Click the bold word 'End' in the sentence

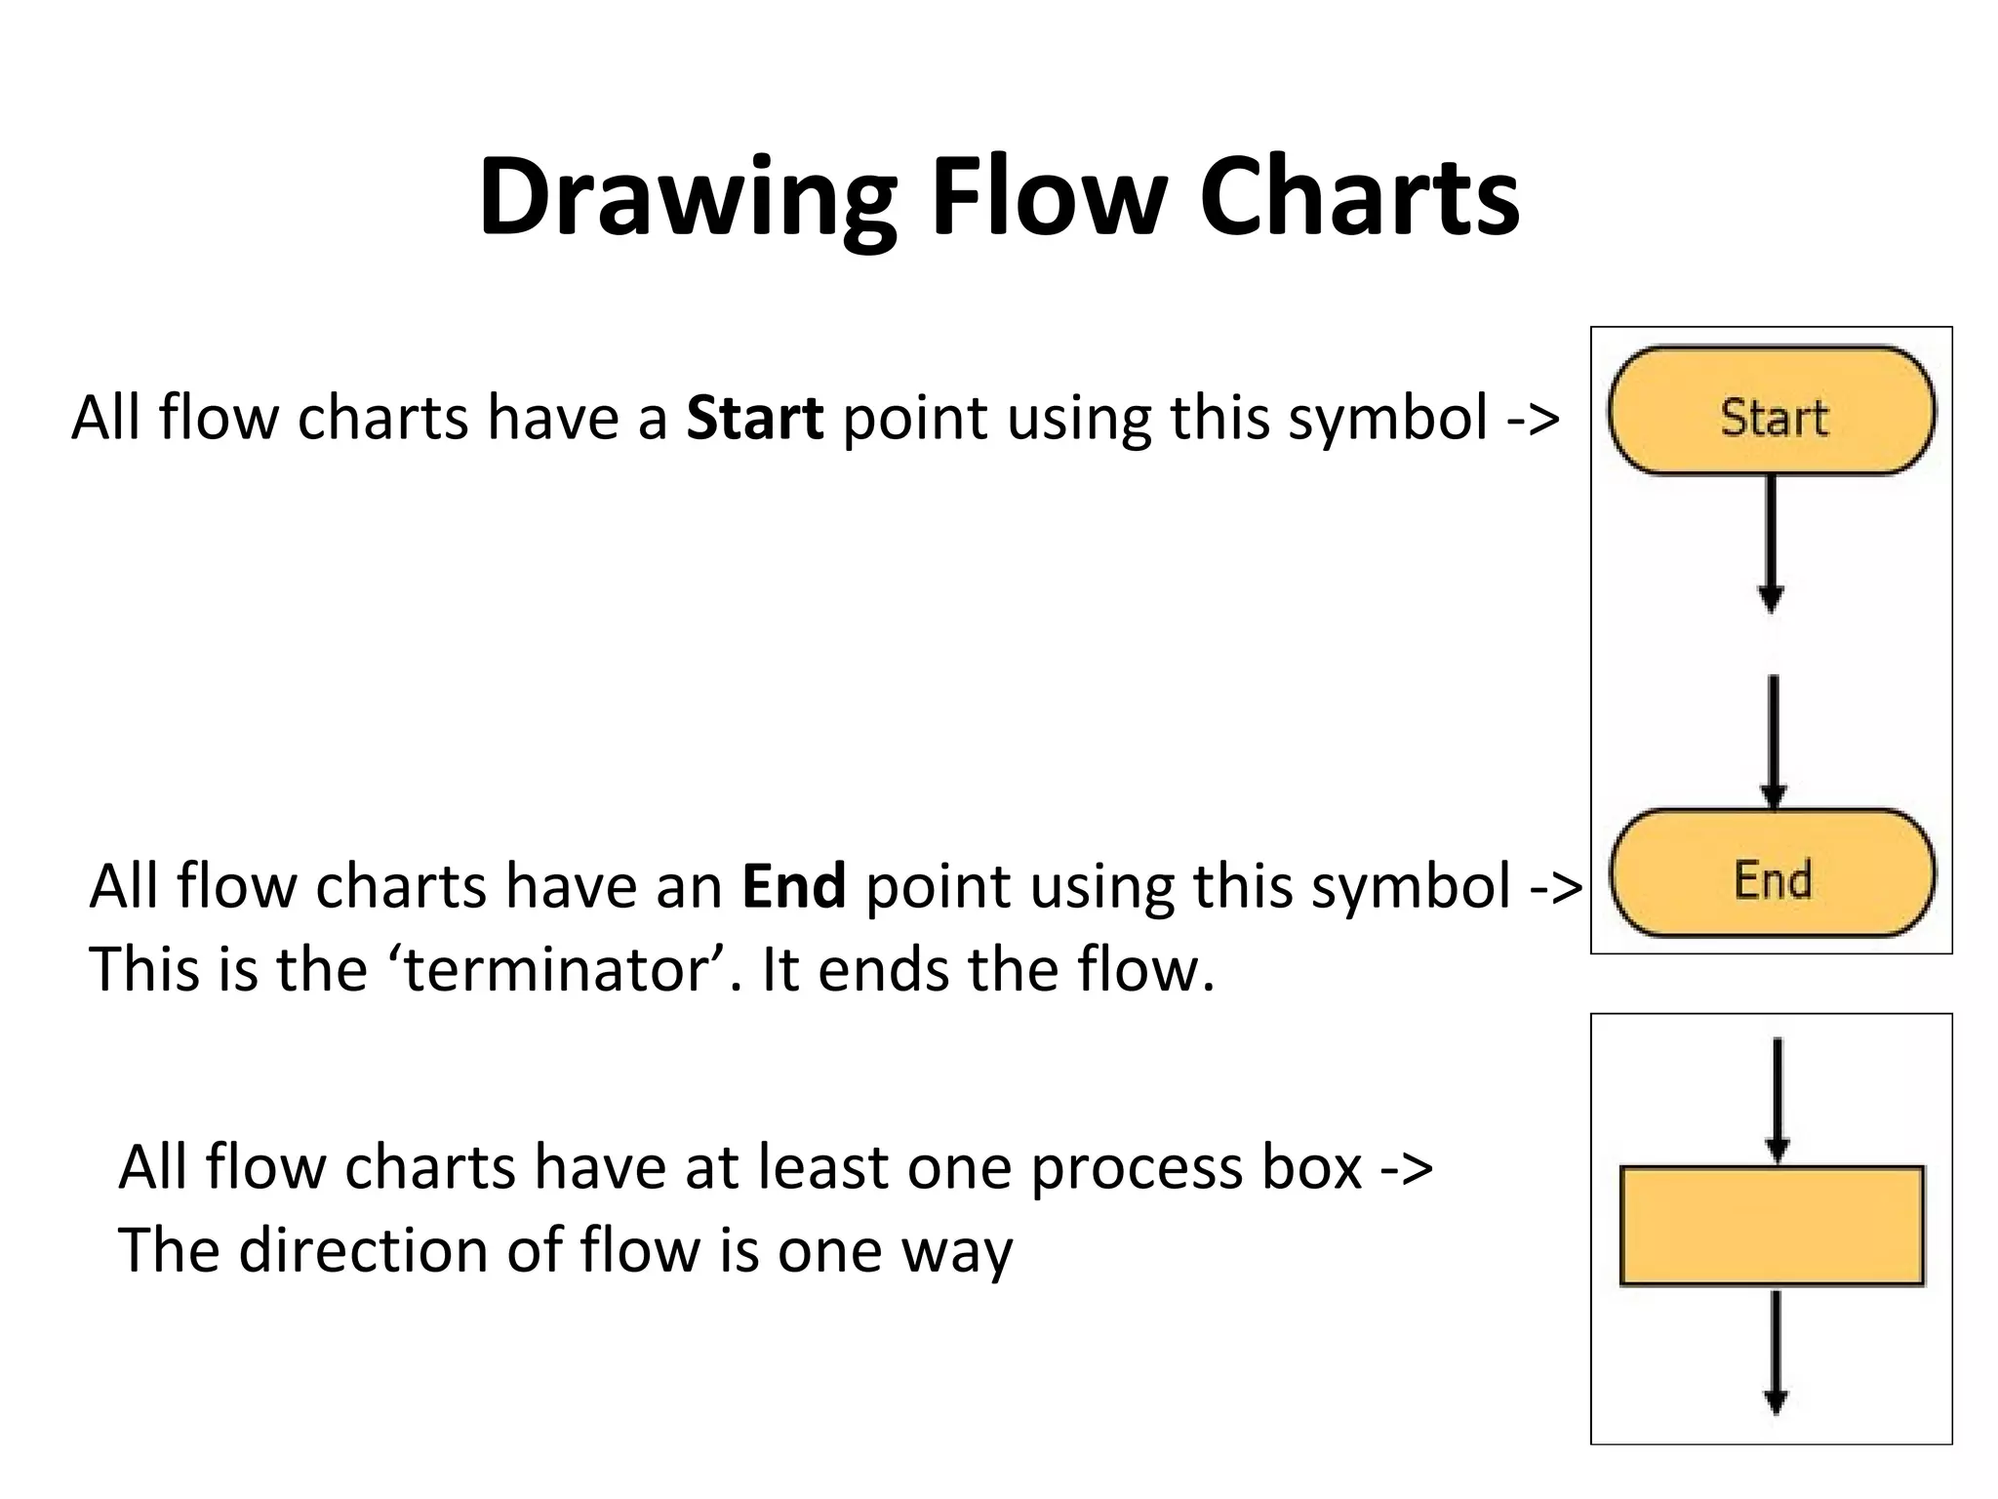[x=793, y=886]
